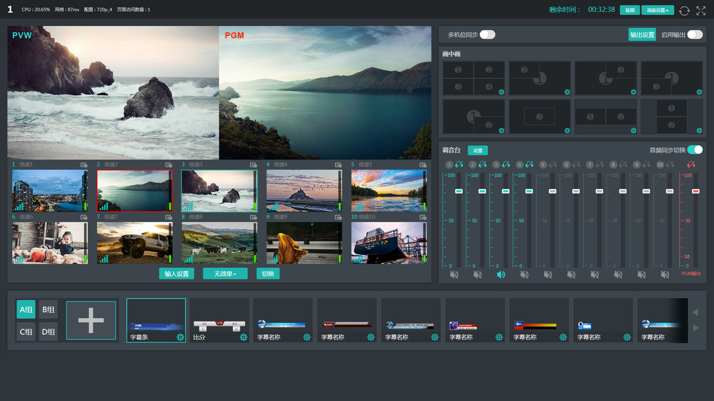Show next subtitle page arrow
This screenshot has height=401, width=714.
(x=695, y=327)
